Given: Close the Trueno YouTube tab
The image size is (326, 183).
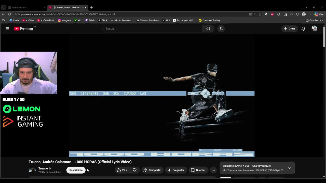Looking at the screenshot, I should 85,8.
